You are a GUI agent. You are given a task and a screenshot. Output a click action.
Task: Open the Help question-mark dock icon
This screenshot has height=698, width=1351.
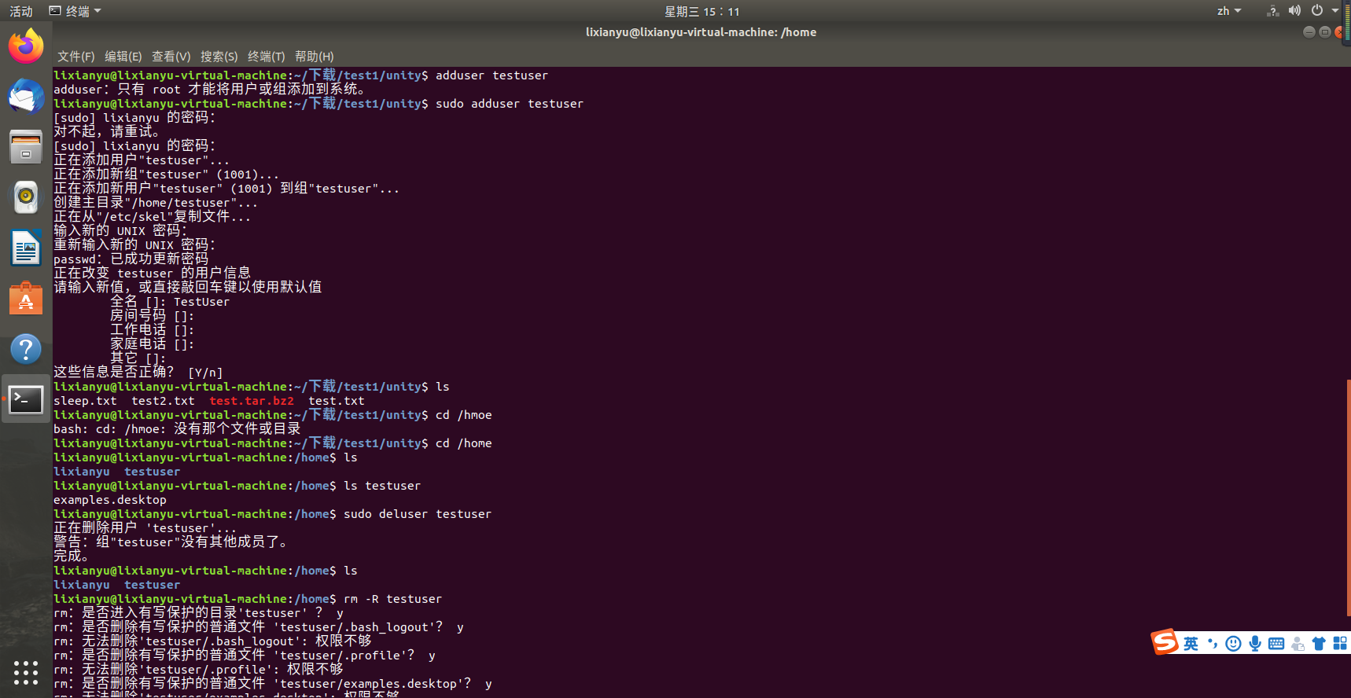click(26, 349)
